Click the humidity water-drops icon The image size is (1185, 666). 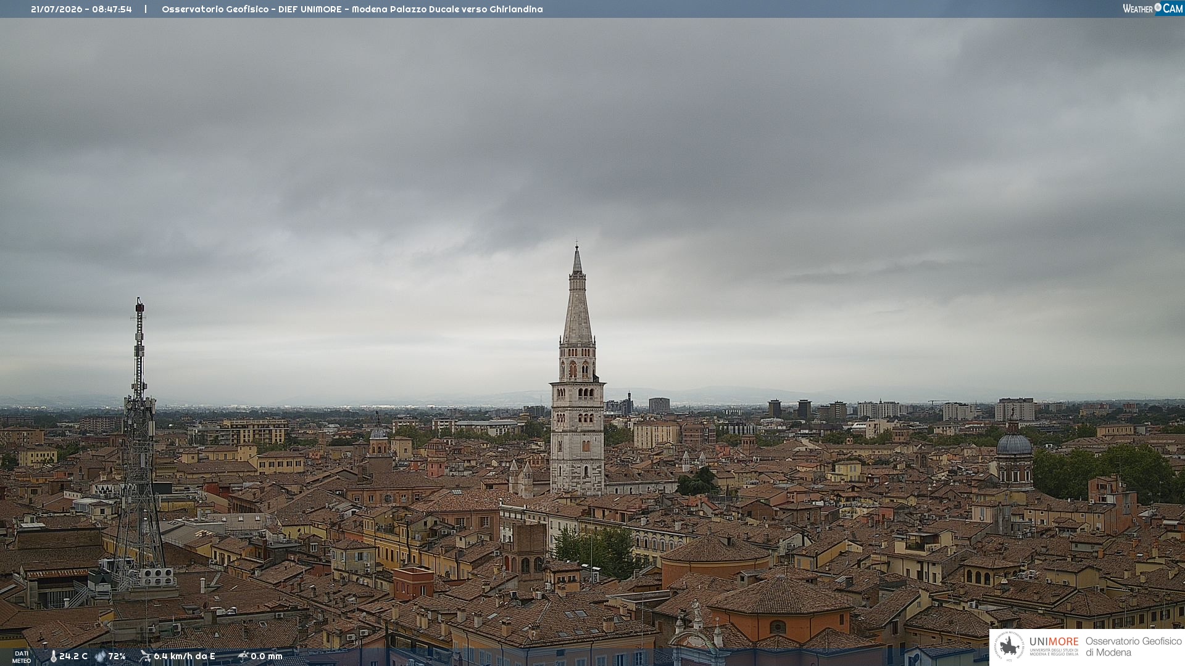(101, 657)
